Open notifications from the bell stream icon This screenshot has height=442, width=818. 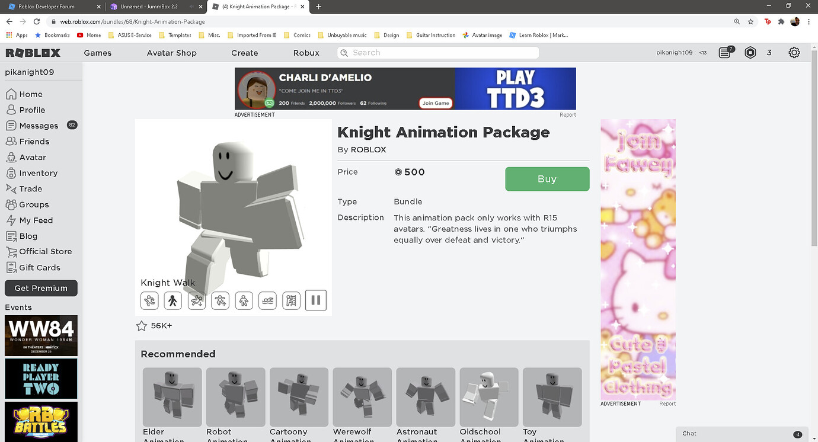pyautogui.click(x=724, y=52)
